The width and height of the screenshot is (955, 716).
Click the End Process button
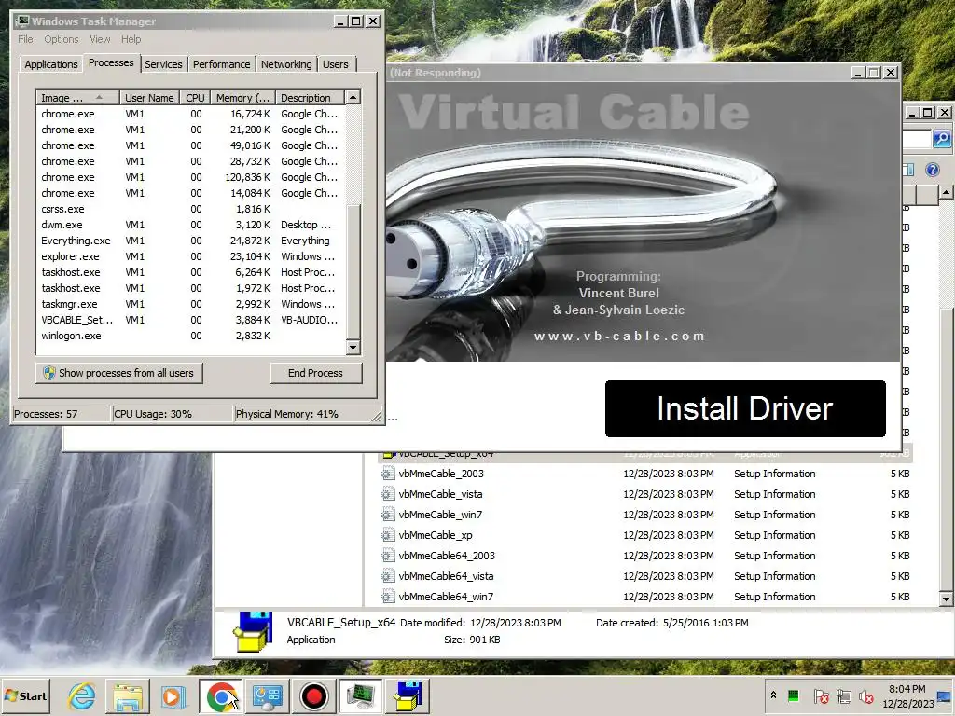tap(315, 373)
